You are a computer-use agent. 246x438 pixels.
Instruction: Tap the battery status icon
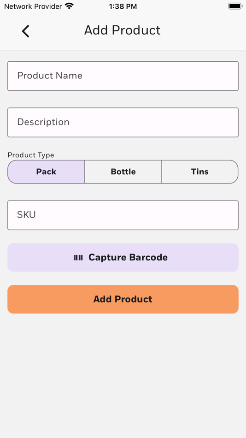pos(235,6)
